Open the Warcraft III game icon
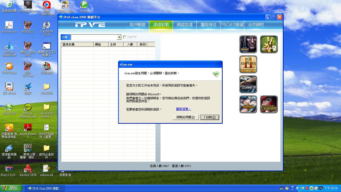Image resolution: width=341 pixels, height=192 pixels. (x=248, y=44)
